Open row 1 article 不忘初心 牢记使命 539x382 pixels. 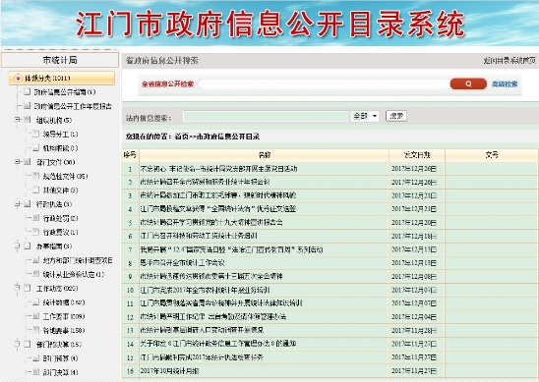218,169
